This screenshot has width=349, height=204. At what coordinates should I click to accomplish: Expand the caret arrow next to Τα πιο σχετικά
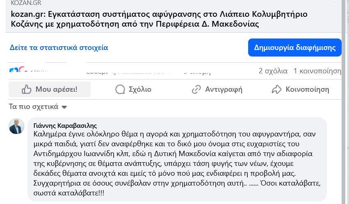64,107
